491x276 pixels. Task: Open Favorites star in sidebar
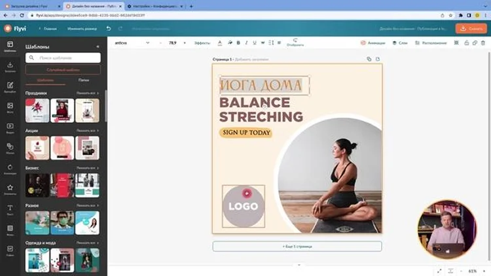pyautogui.click(x=10, y=190)
